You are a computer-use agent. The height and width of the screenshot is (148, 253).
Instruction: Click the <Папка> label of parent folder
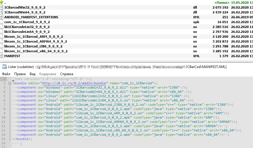(222, 3)
